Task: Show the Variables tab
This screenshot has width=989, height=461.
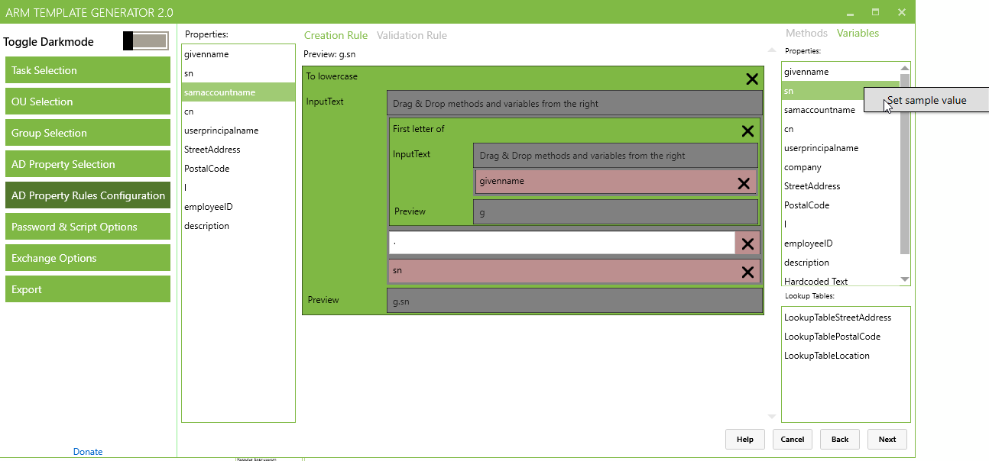Action: click(858, 33)
